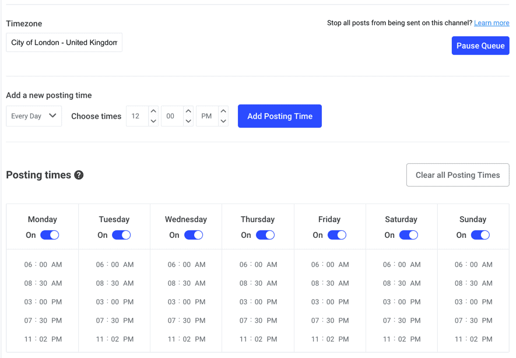The image size is (516, 358).
Task: Click the minutes field showing 00
Action: tap(173, 116)
